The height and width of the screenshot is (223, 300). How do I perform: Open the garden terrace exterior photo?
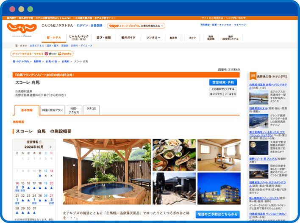tap(174, 189)
